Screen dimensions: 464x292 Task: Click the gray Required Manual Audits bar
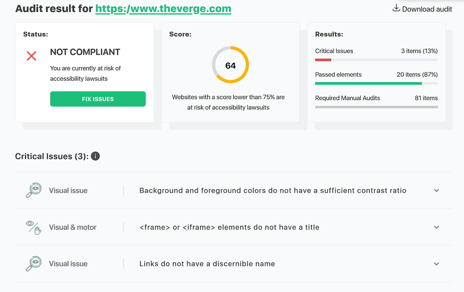[x=376, y=107]
